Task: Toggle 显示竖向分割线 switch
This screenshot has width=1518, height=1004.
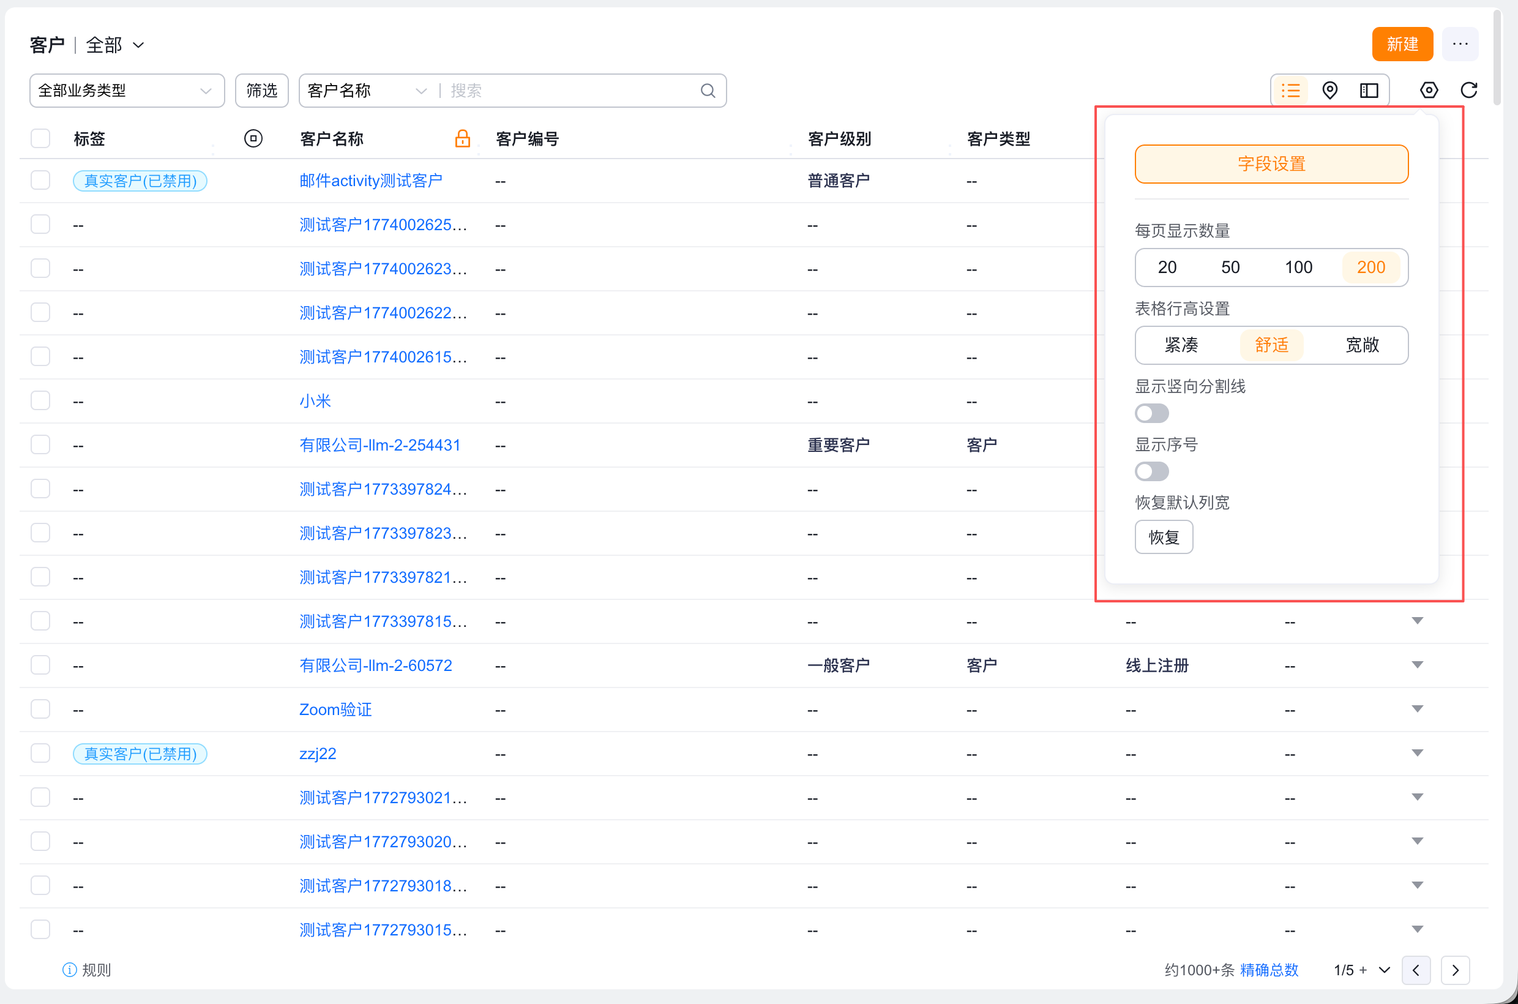Action: (1151, 414)
